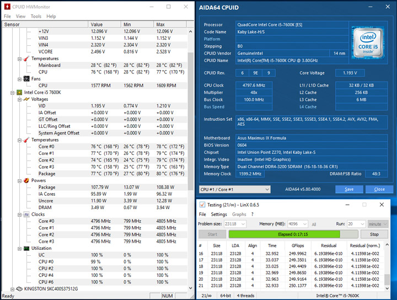
Task: Open HWMonitor View menu
Action: [20, 16]
